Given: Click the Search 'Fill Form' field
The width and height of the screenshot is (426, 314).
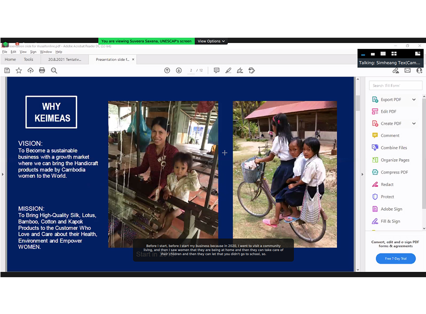Looking at the screenshot, I should click(396, 86).
